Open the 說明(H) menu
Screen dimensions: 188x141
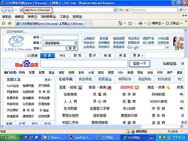(77, 17)
